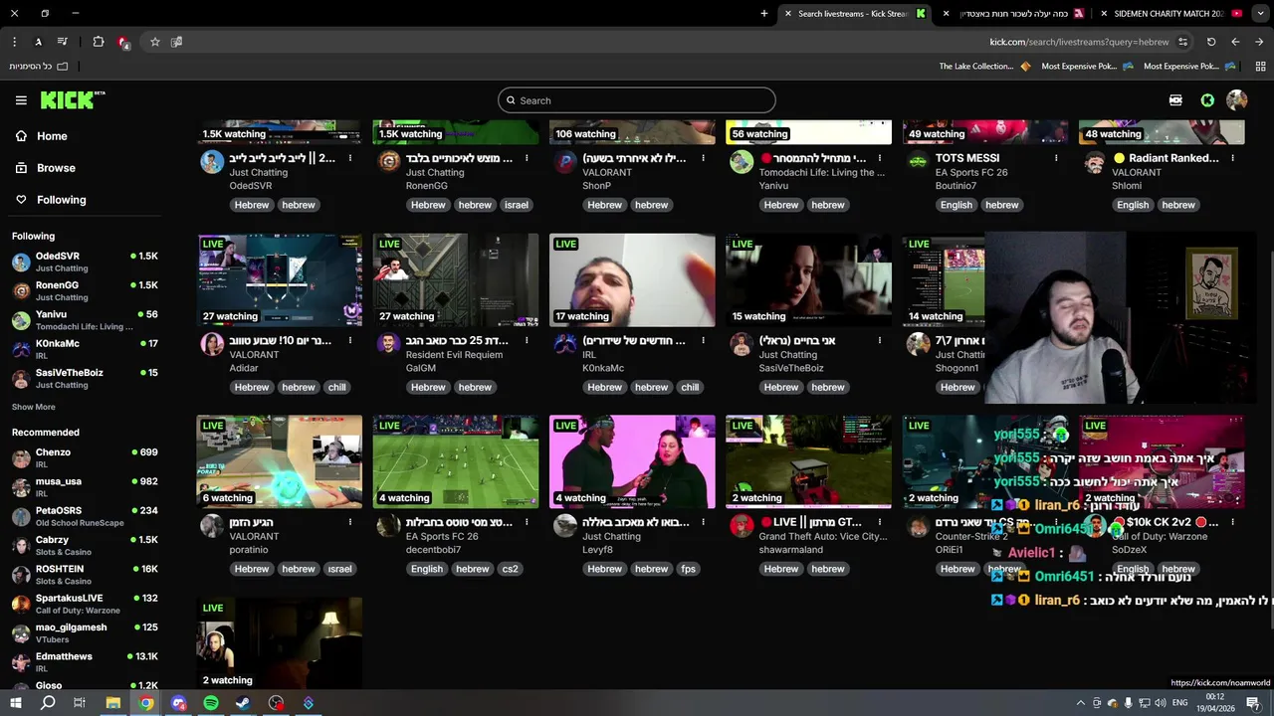
Task: Click the Windows Start button
Action: pos(16,703)
